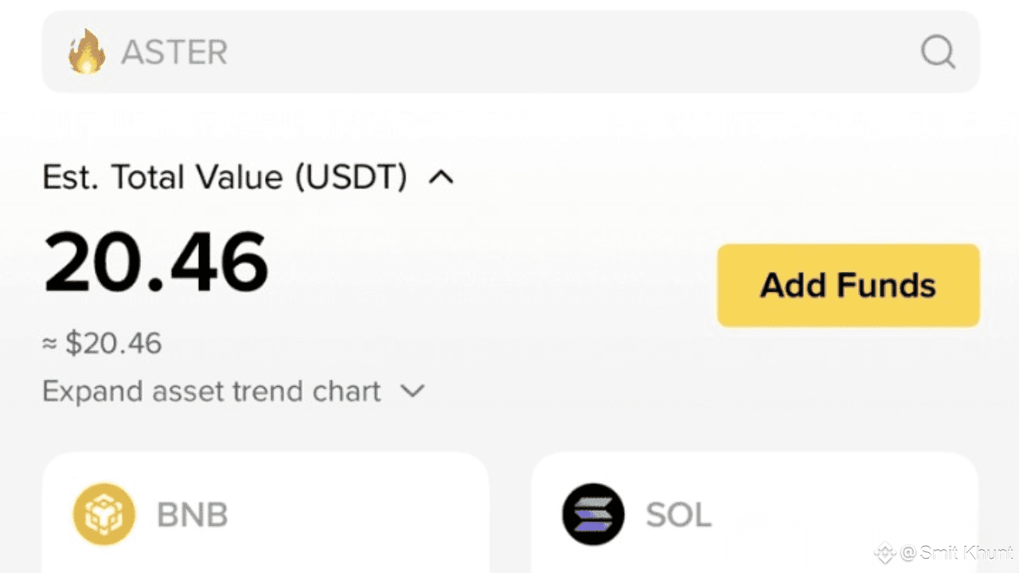
Task: Click the SOL name label
Action: 678,515
